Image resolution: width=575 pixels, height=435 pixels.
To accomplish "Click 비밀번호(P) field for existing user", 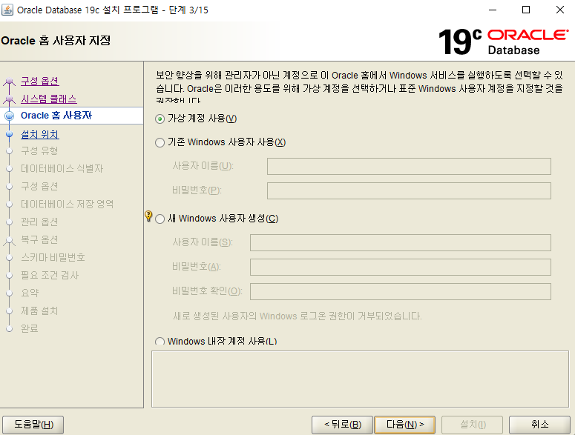I will click(x=409, y=190).
